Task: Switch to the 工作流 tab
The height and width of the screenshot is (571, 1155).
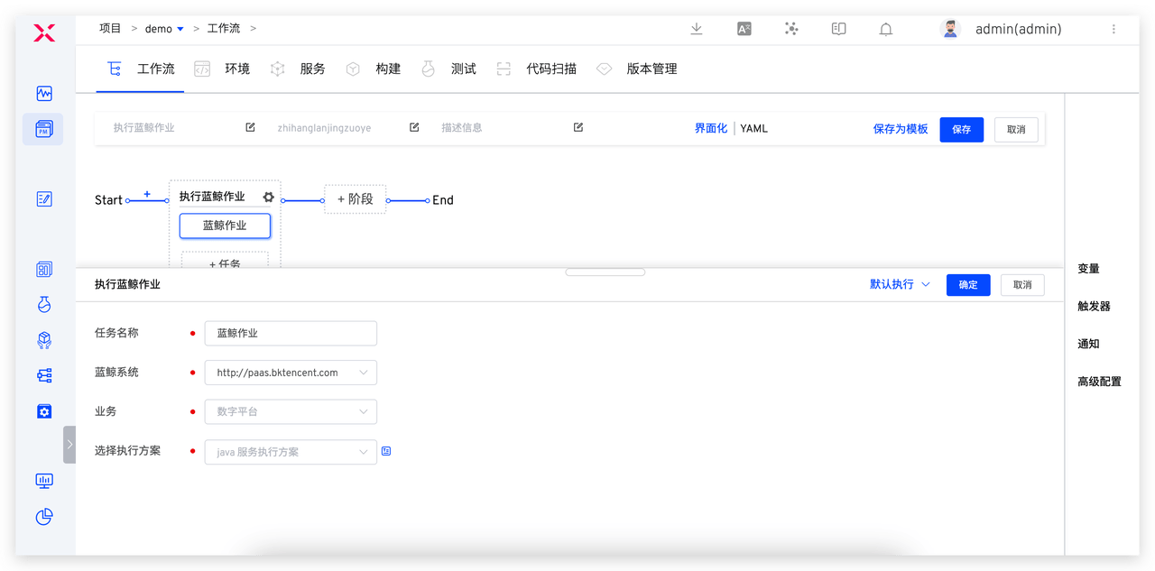Action: click(140, 69)
